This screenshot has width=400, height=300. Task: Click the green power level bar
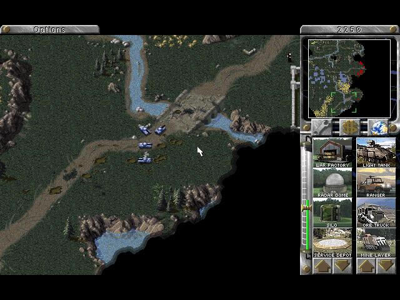click(x=307, y=224)
